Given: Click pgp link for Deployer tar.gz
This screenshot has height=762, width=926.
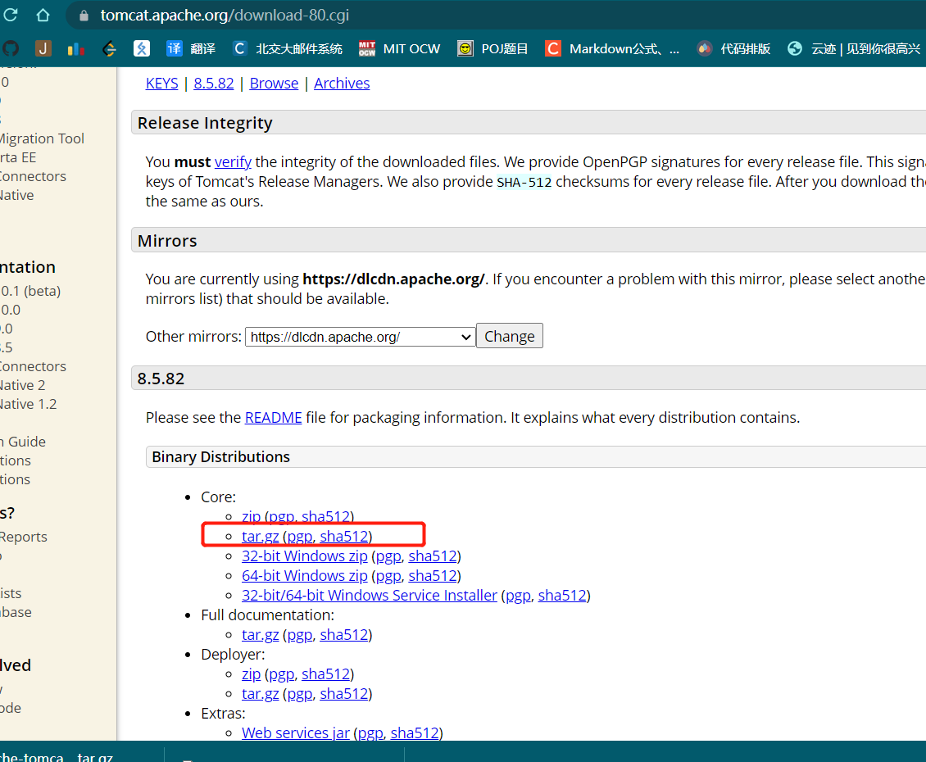Looking at the screenshot, I should [x=299, y=694].
